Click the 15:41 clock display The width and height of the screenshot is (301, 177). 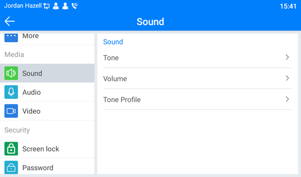(x=288, y=6)
